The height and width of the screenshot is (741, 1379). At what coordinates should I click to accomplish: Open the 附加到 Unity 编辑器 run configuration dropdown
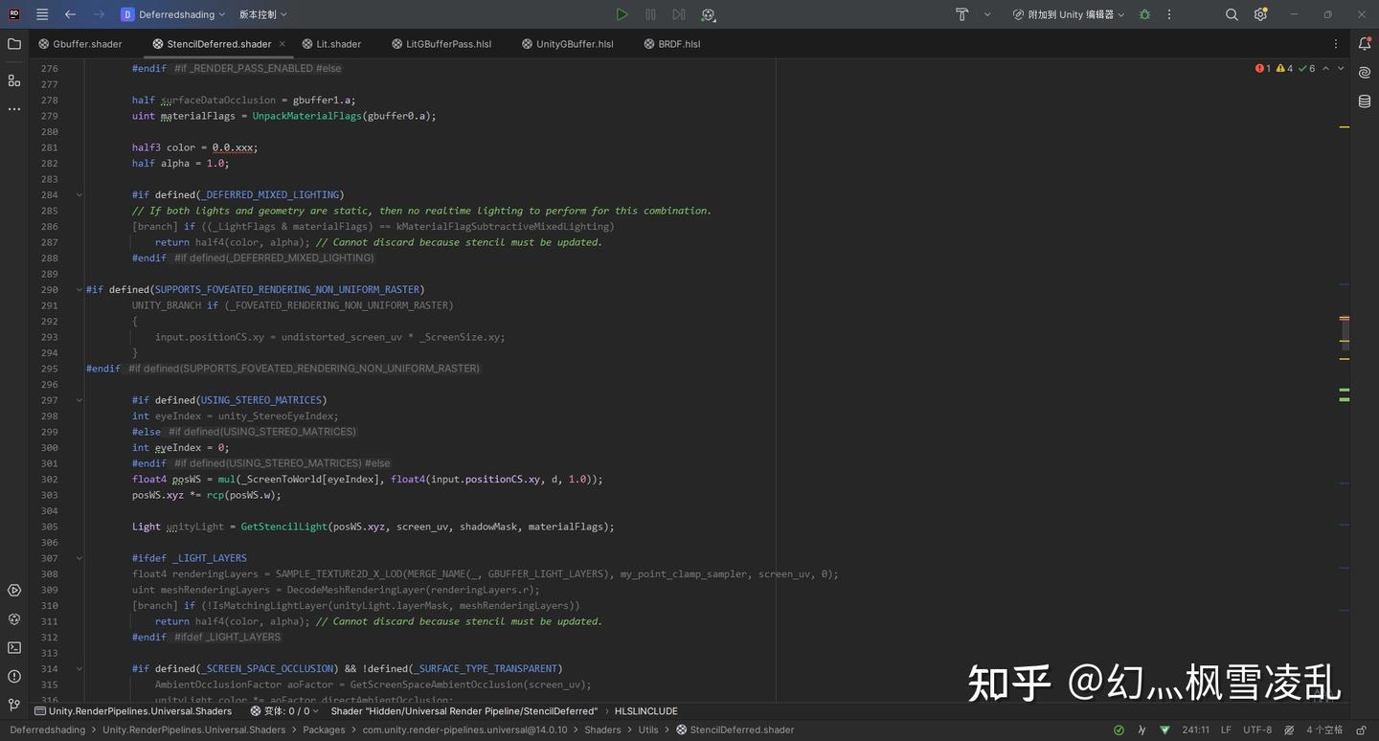coord(1069,14)
